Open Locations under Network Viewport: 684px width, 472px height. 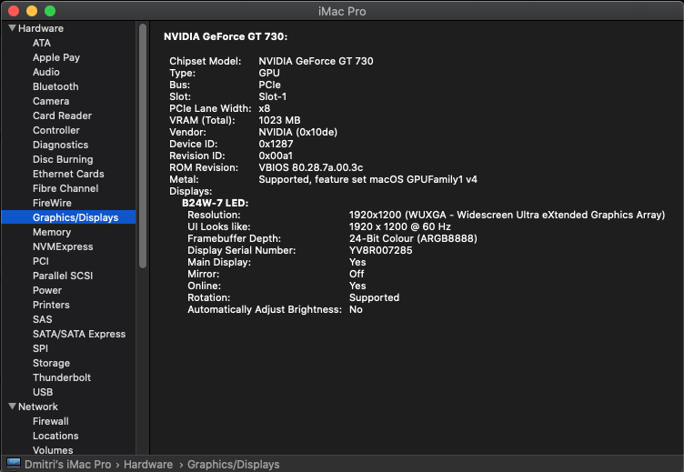(x=55, y=436)
